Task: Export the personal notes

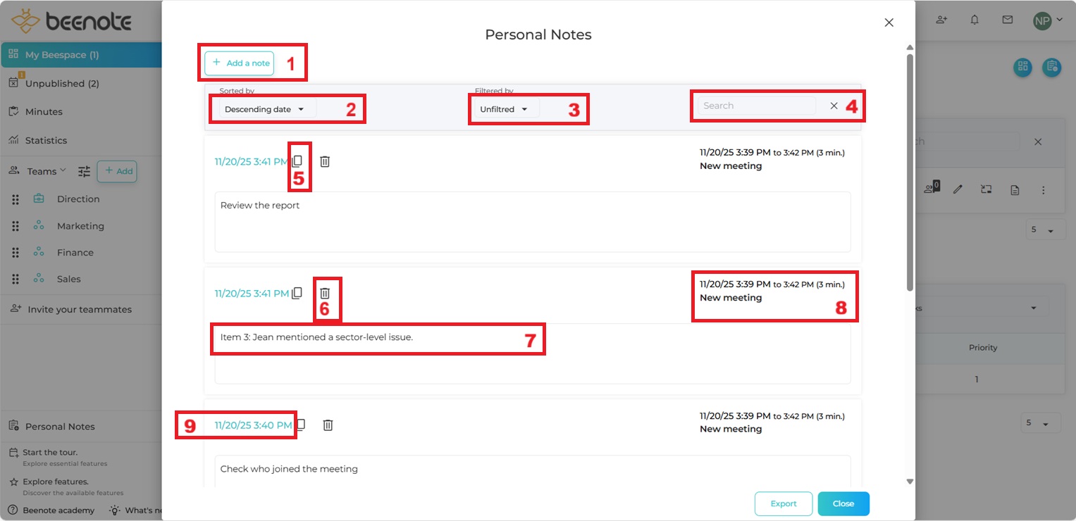Action: [x=783, y=503]
